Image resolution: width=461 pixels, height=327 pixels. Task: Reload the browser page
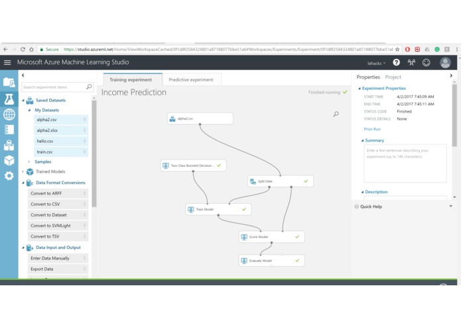(23, 49)
